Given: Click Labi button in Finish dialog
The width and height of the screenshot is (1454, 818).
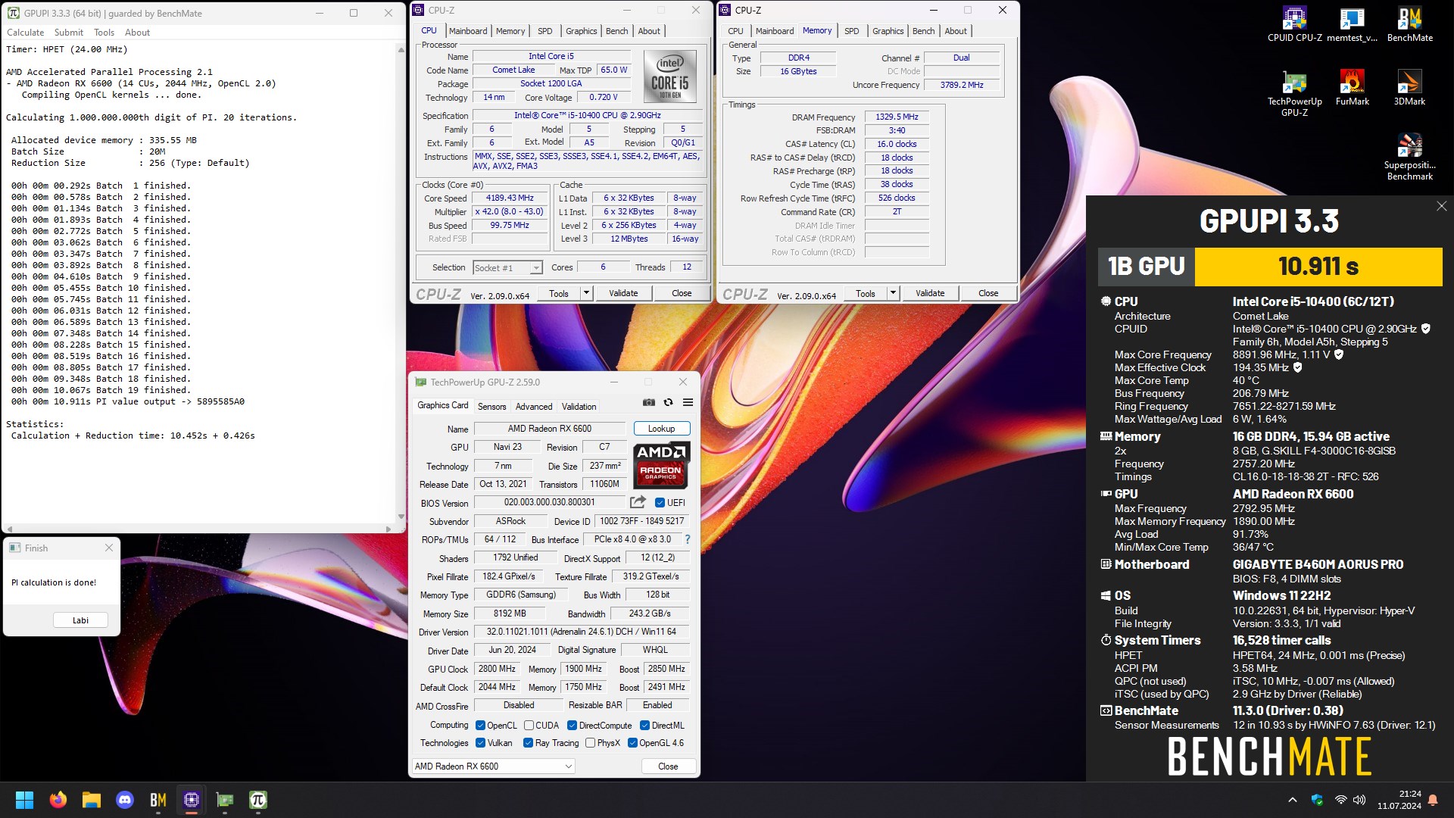Looking at the screenshot, I should pos(80,620).
